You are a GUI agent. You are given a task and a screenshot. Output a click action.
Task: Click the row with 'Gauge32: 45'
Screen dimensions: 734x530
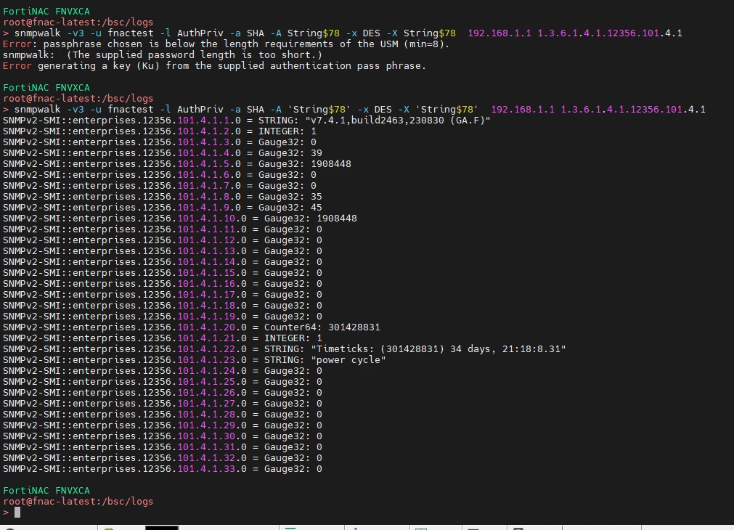click(x=163, y=208)
